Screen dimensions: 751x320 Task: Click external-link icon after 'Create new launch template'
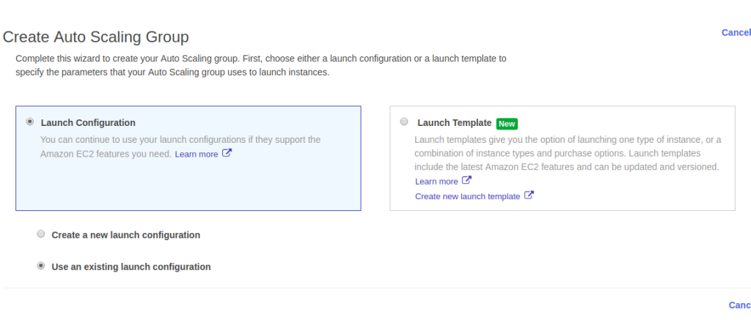[x=529, y=196]
